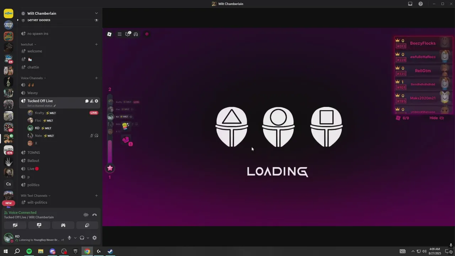455x256 pixels.
Task: Click the pink star progress marker
Action: [x=110, y=168]
